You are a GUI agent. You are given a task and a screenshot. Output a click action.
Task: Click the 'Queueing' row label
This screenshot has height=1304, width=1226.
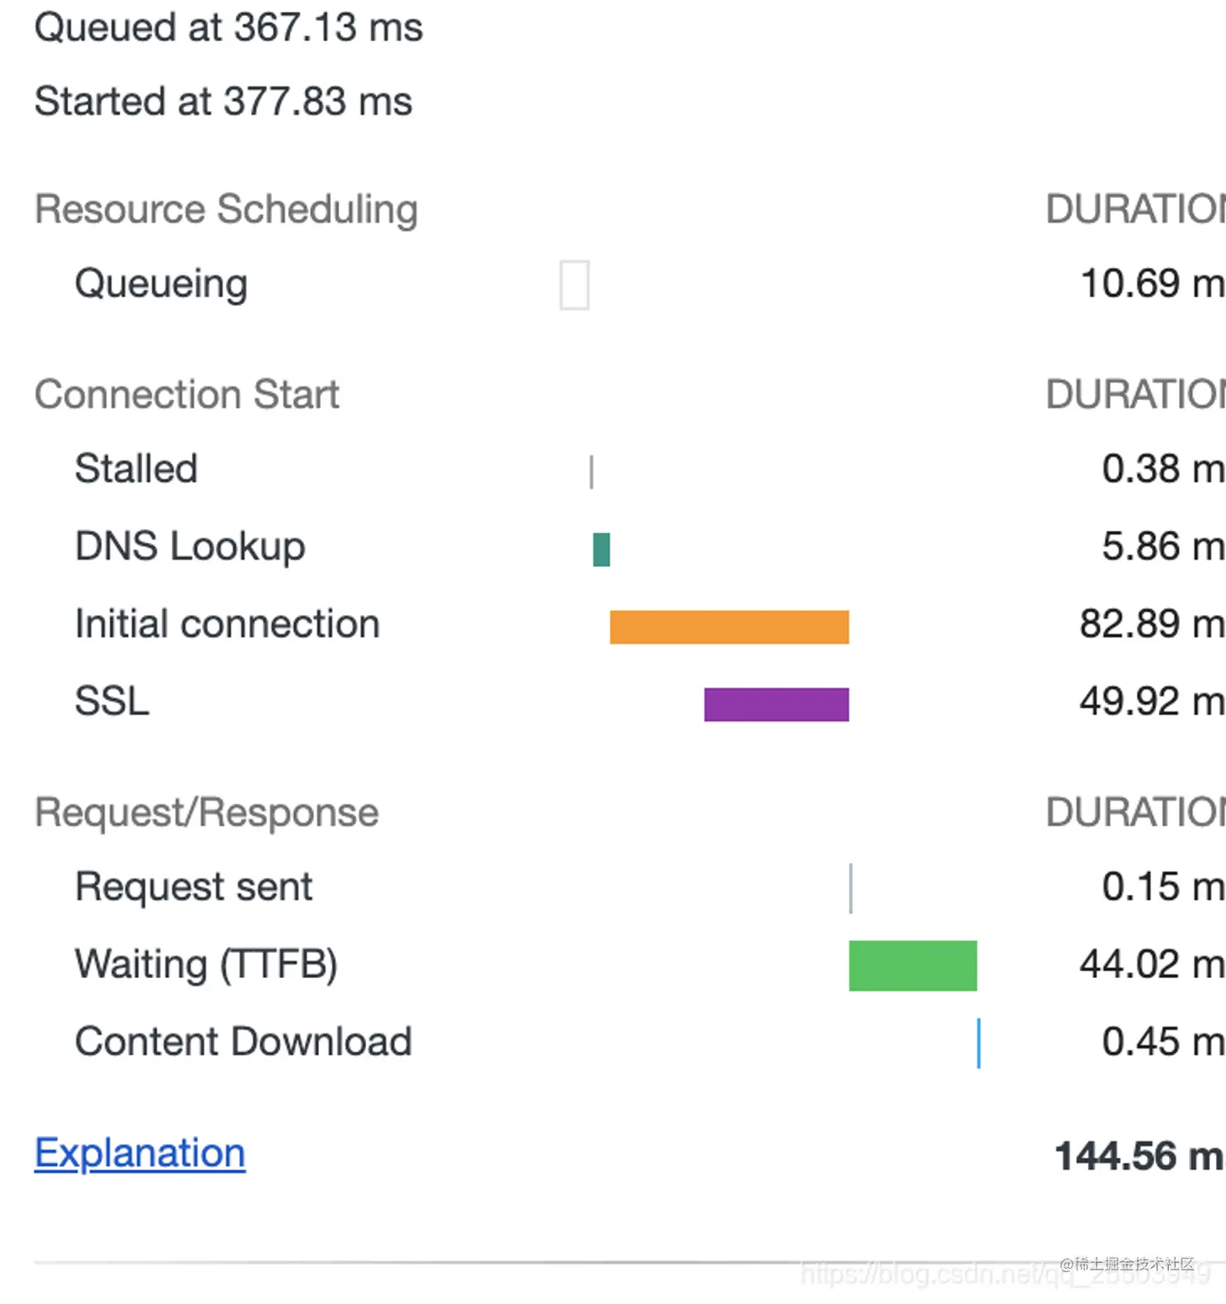[161, 284]
